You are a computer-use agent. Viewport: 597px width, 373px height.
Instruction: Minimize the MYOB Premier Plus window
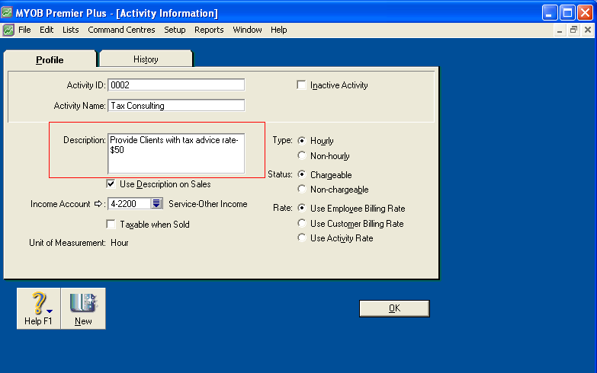coord(550,12)
